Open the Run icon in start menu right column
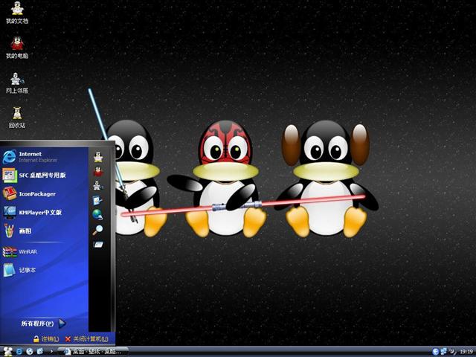 [x=98, y=245]
